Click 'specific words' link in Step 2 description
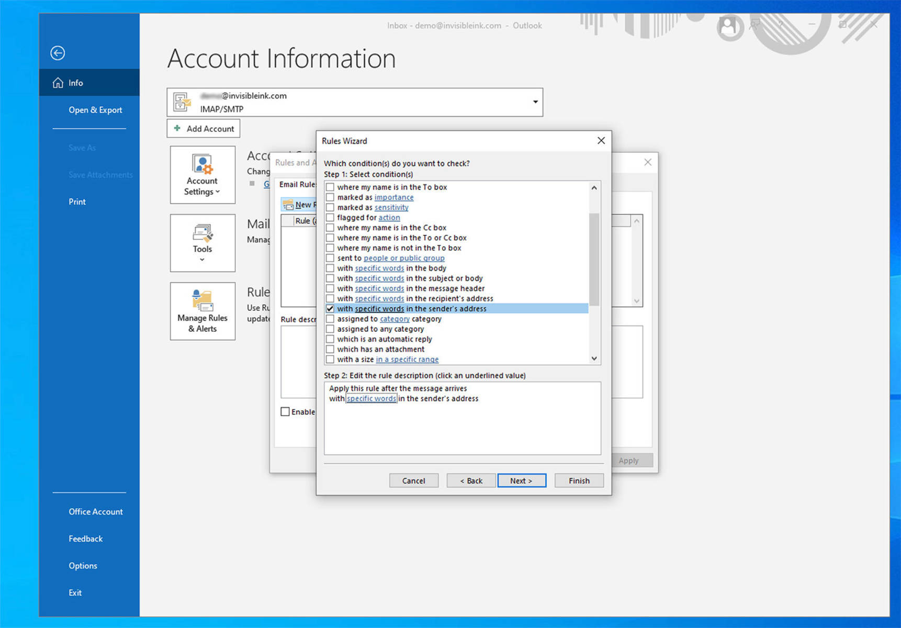 [371, 399]
